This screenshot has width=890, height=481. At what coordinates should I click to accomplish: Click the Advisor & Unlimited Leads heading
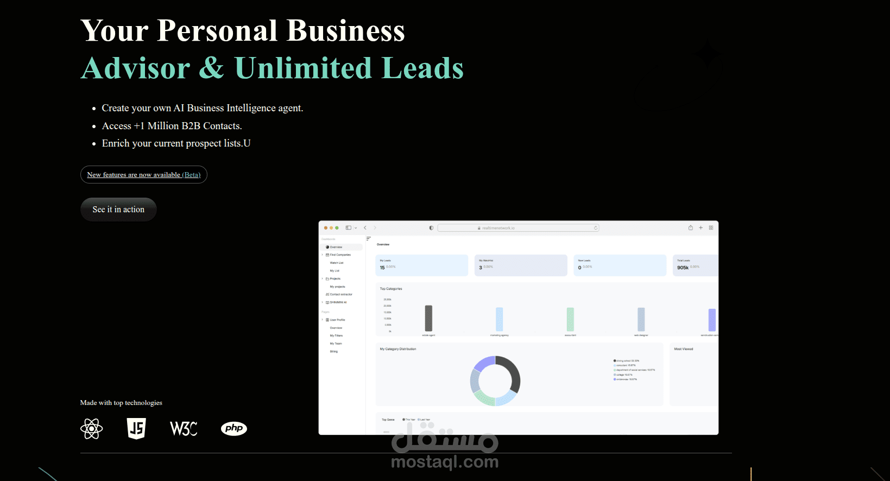pos(272,68)
